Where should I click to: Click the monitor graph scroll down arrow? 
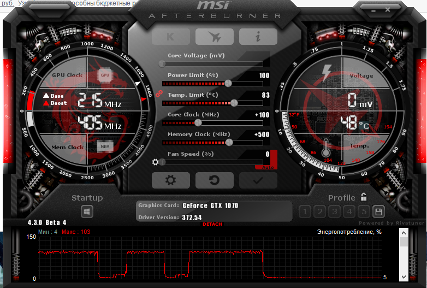point(404,277)
